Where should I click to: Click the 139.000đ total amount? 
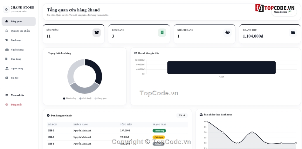pos(125,131)
